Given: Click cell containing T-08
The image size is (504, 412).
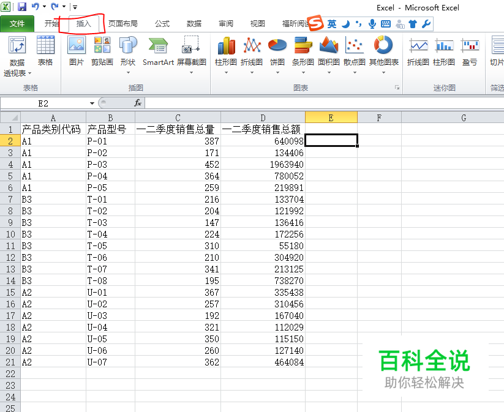Looking at the screenshot, I should [x=110, y=280].
